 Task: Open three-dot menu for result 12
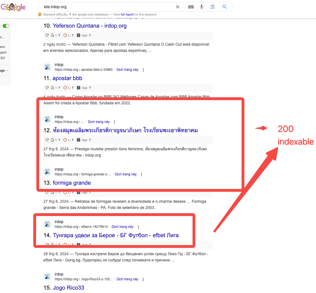click(x=114, y=122)
